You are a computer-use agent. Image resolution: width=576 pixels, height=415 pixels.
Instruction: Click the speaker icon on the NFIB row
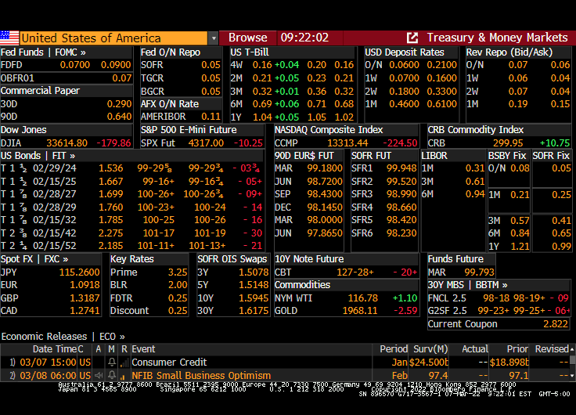99,375
